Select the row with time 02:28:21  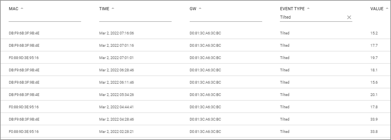click(x=195, y=131)
